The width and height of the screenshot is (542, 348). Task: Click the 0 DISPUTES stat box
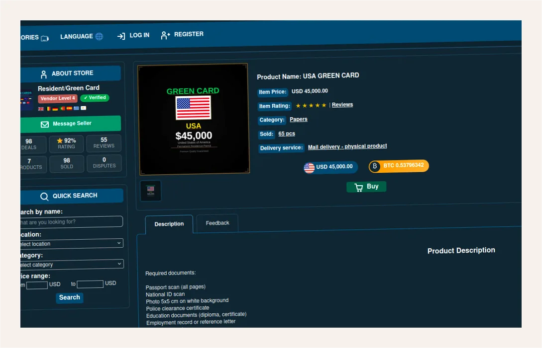point(104,163)
